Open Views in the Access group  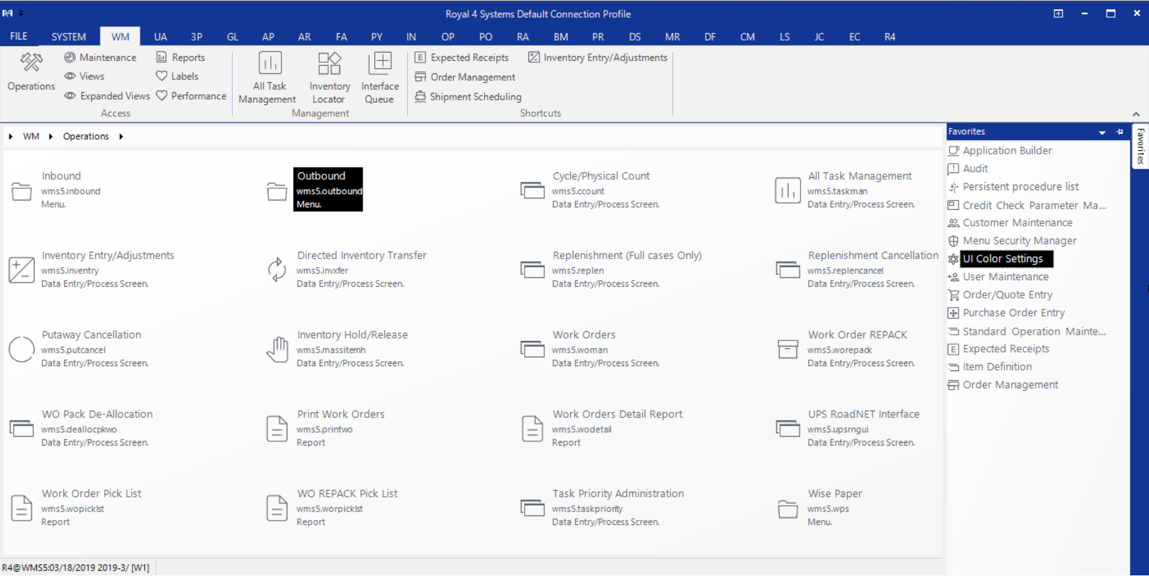tap(85, 76)
